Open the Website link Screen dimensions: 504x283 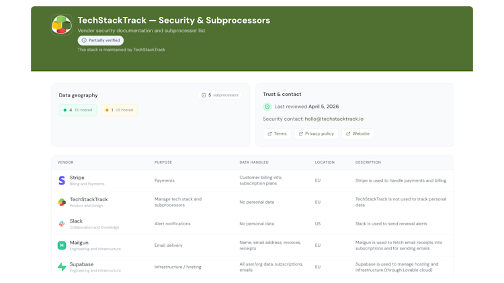coord(358,134)
